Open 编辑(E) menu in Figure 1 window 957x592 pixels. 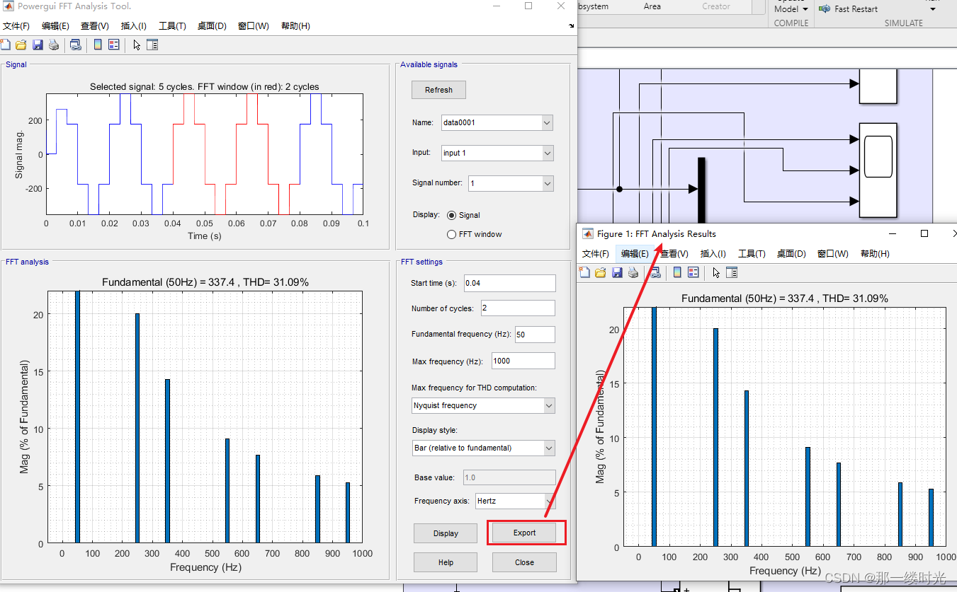pos(635,254)
